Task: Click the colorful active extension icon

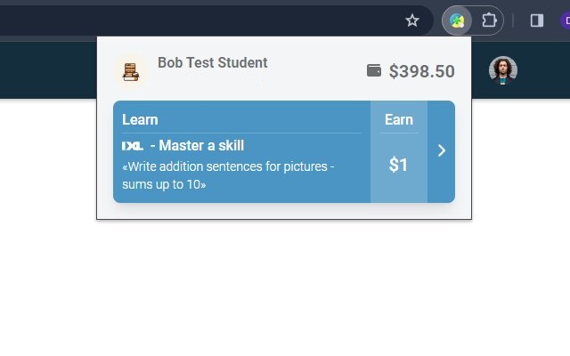Action: coord(457,20)
